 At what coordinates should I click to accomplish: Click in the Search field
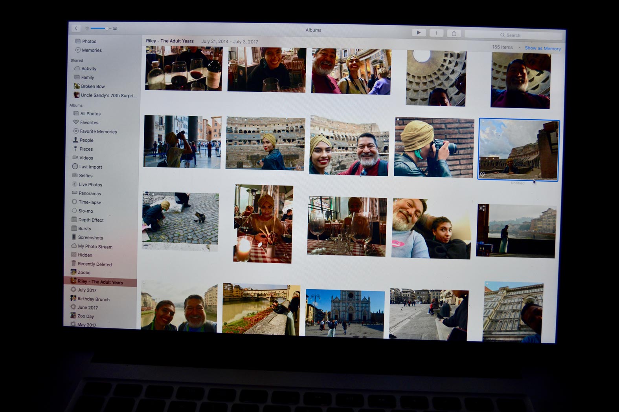(513, 35)
